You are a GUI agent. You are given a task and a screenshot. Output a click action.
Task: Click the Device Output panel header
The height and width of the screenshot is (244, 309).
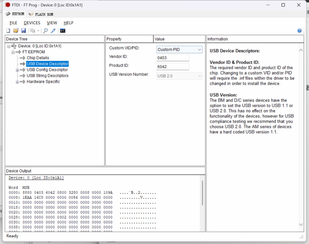(x=105, y=171)
